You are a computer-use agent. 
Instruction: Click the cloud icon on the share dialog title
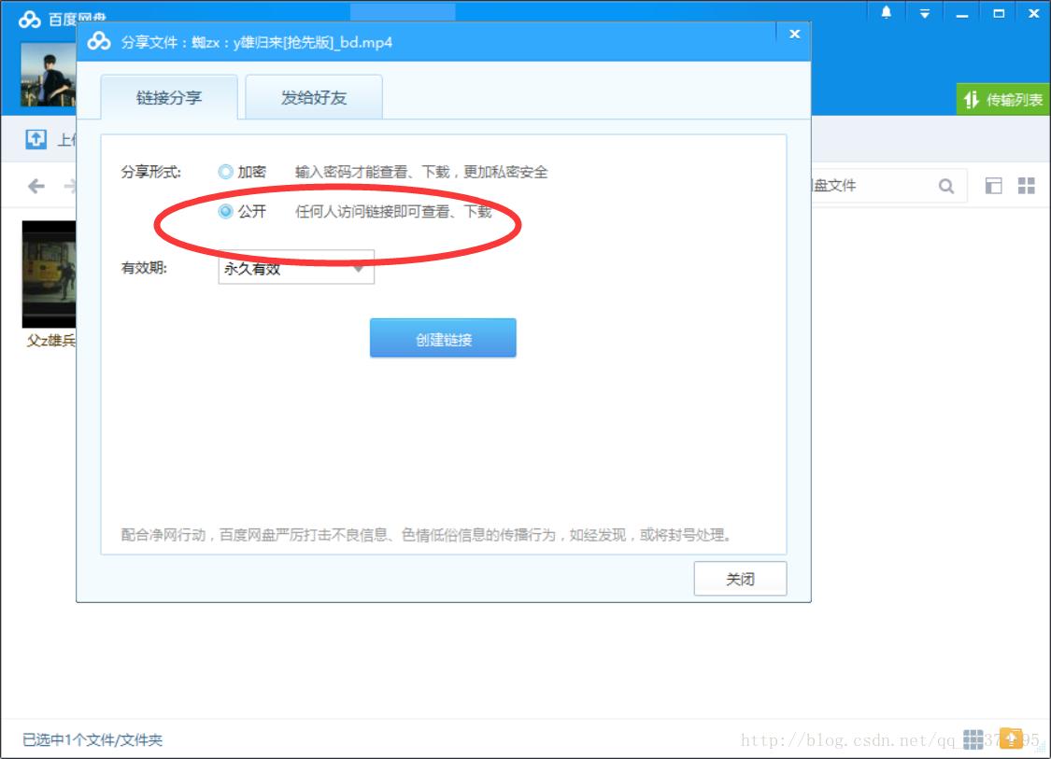point(97,41)
